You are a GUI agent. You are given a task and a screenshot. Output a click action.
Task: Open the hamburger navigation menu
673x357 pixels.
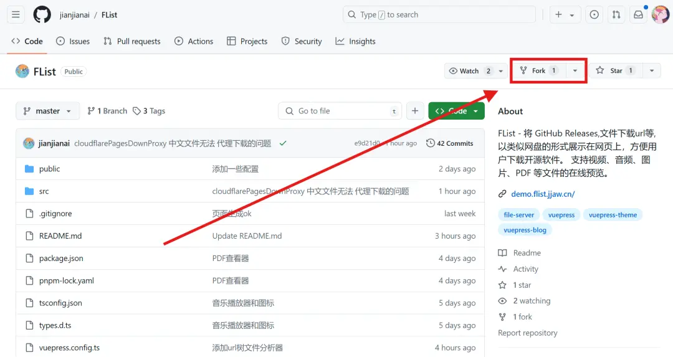point(16,14)
